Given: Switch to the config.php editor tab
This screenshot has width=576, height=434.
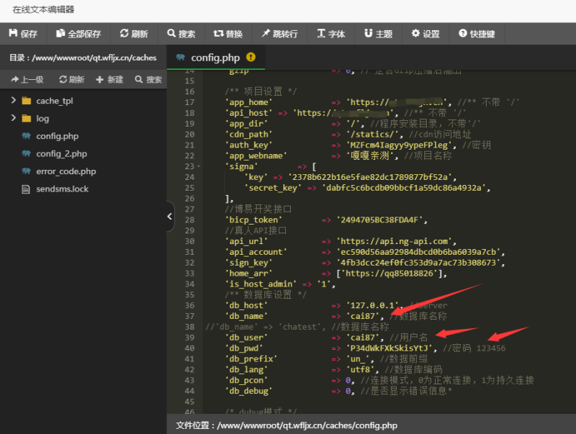Looking at the screenshot, I should click(x=215, y=58).
